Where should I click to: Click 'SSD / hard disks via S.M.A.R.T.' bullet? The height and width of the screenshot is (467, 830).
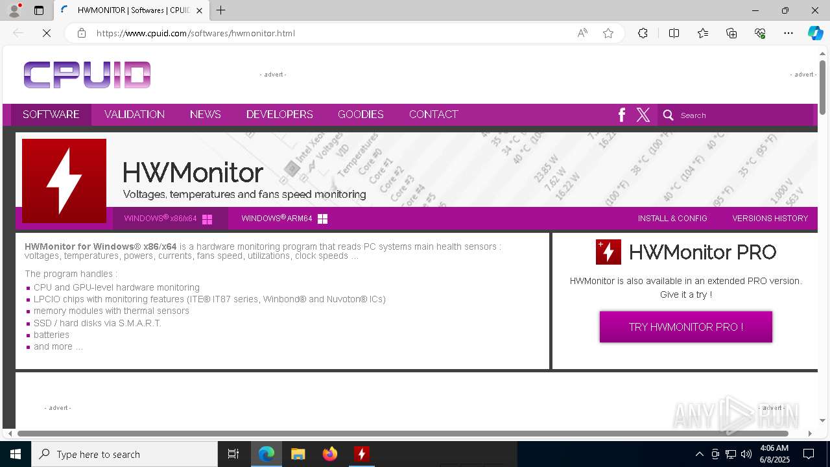click(x=97, y=323)
